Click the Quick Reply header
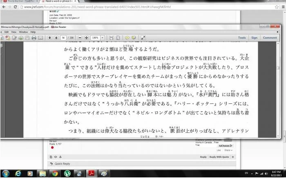This screenshot has height=179, width=286. (x=62, y=163)
